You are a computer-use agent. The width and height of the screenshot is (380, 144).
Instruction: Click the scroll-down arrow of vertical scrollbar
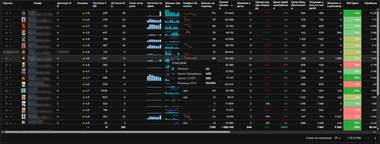pyautogui.click(x=379, y=128)
